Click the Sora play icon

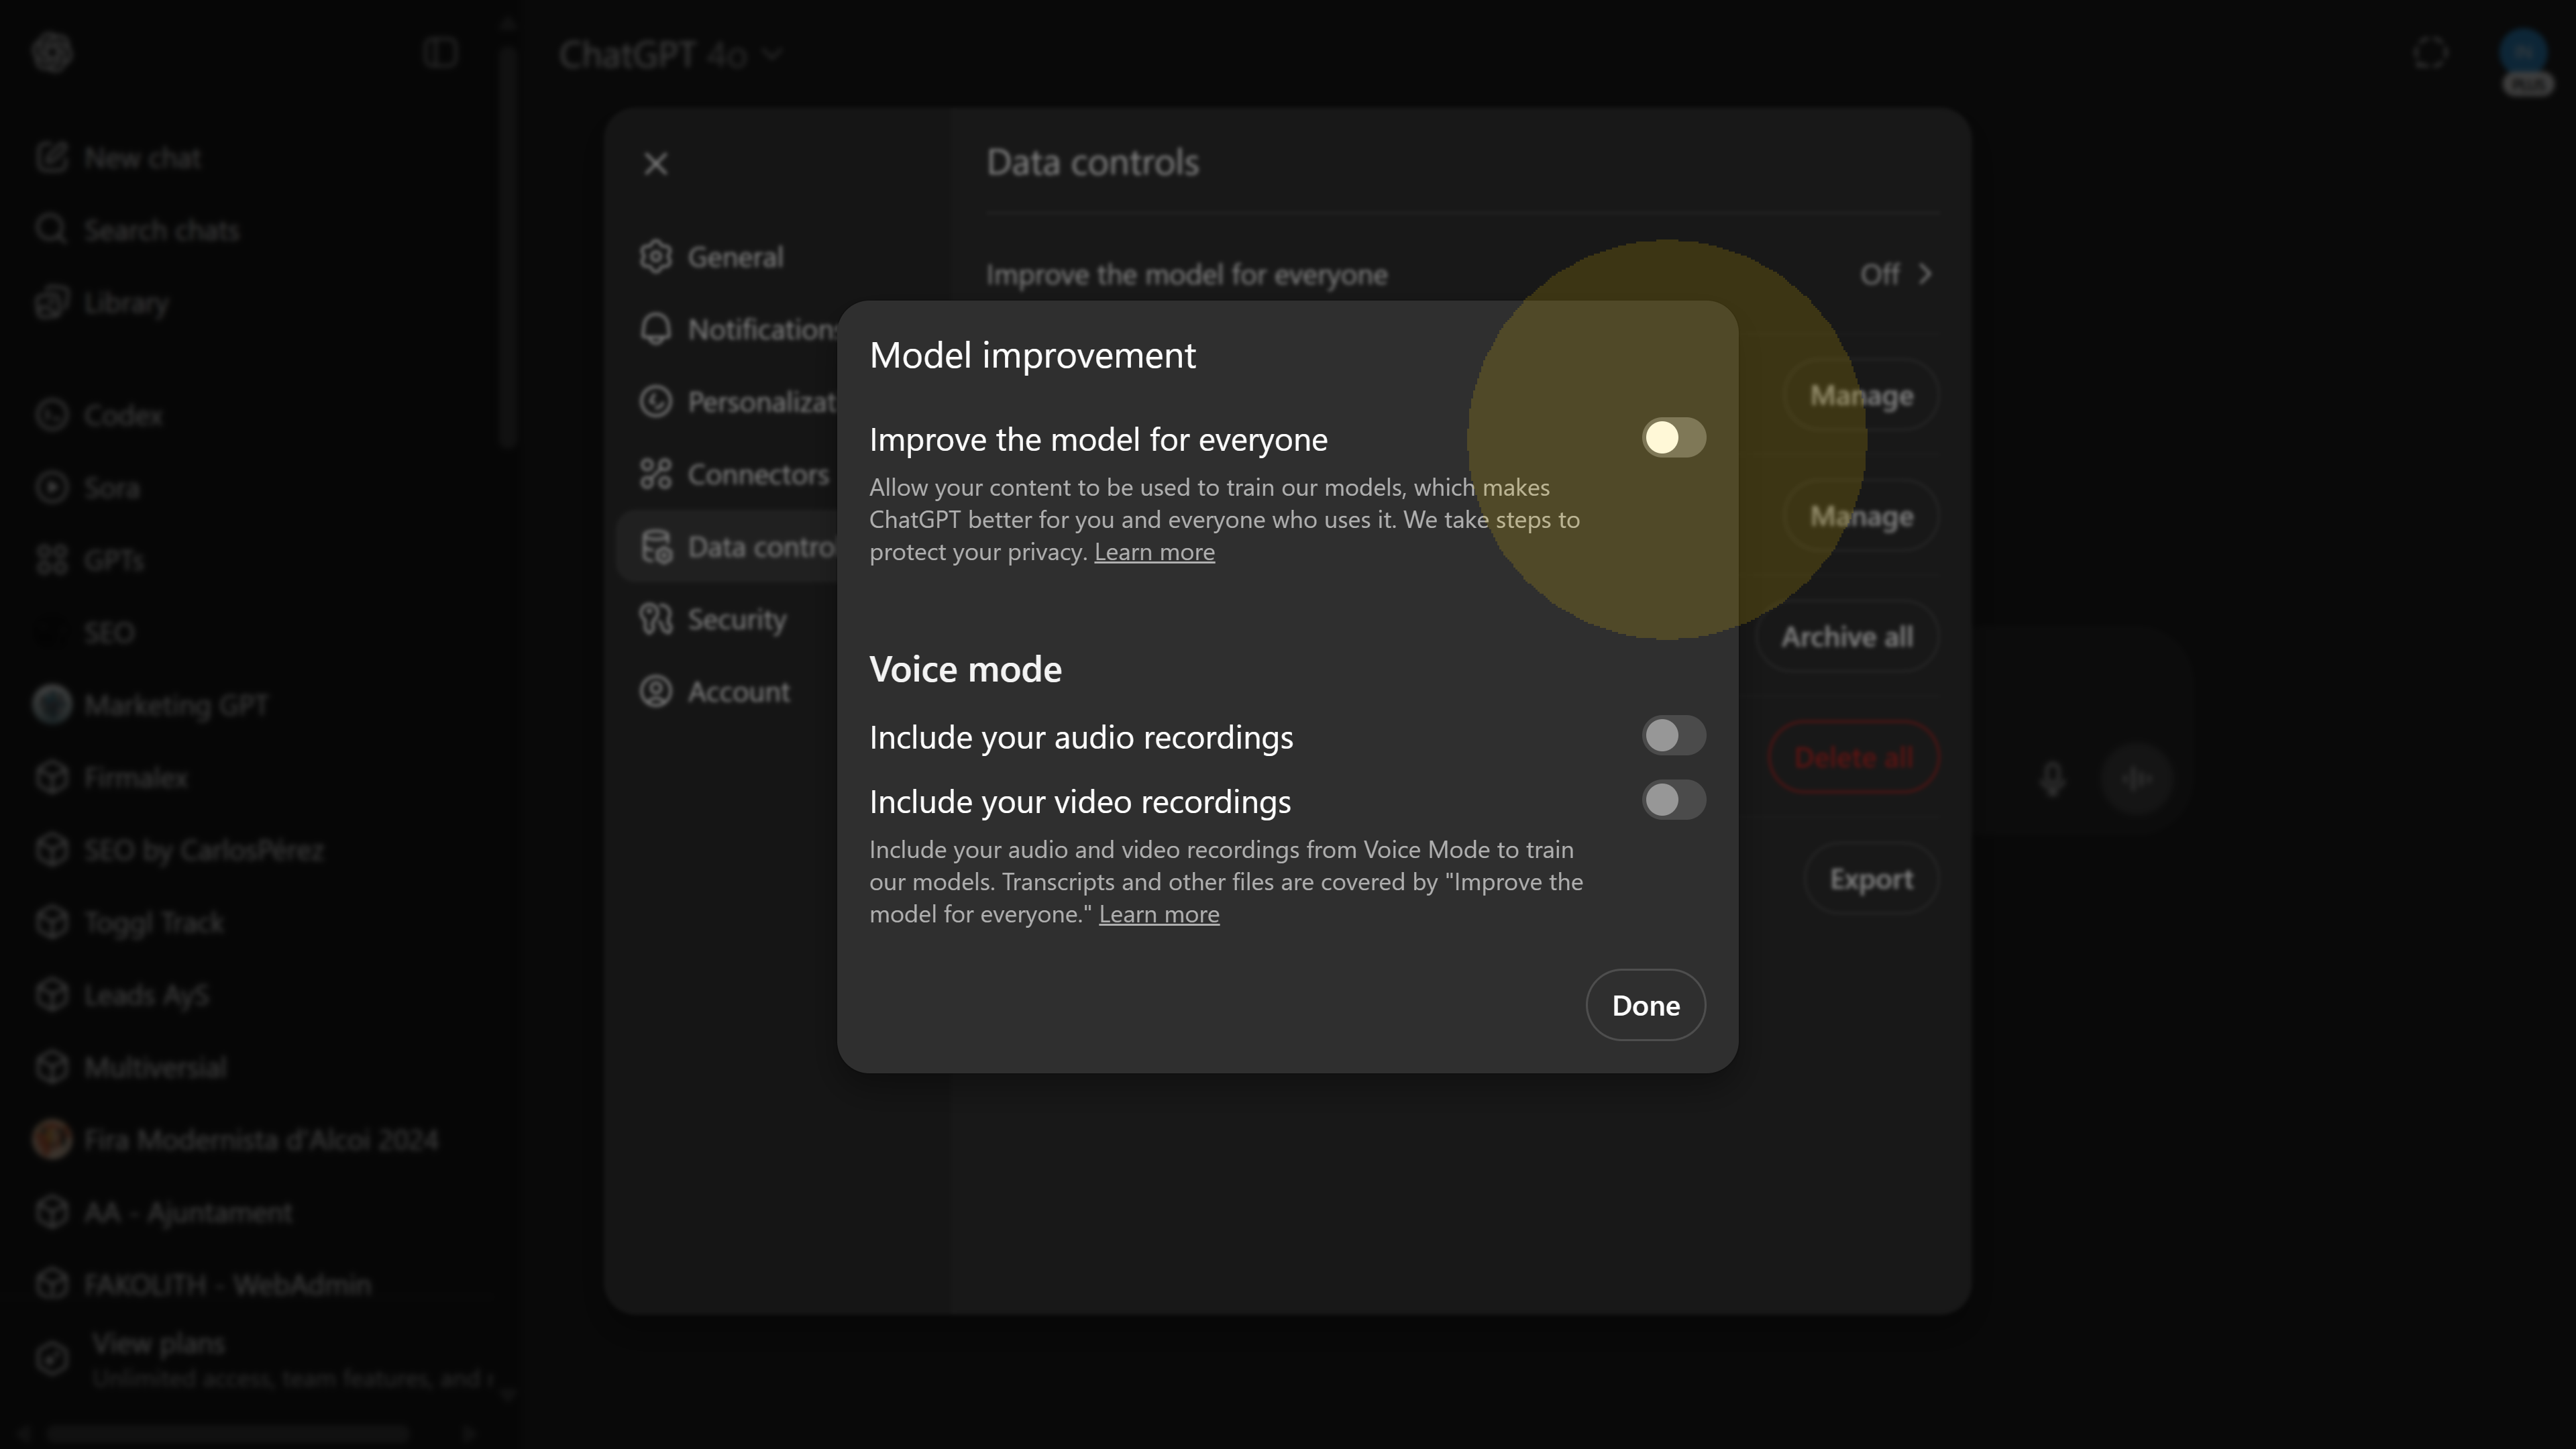pyautogui.click(x=52, y=488)
